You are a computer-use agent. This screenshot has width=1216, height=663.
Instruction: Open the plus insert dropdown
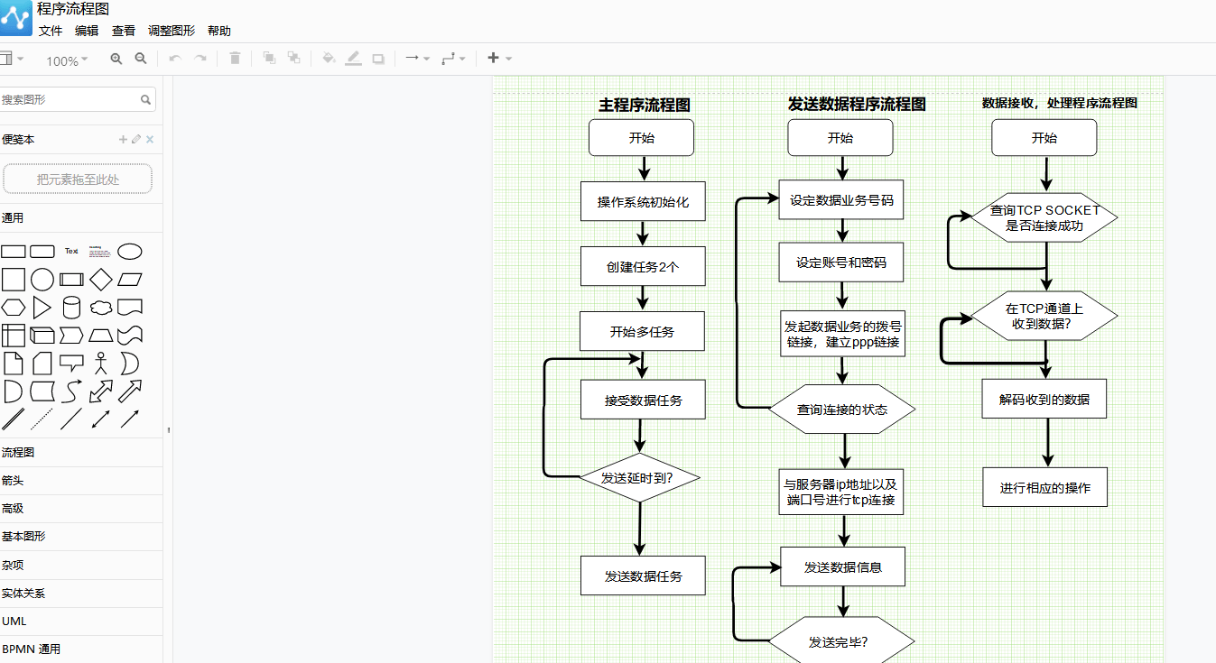tap(499, 59)
